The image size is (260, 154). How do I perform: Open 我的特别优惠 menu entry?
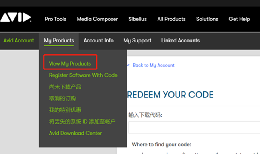point(65,110)
